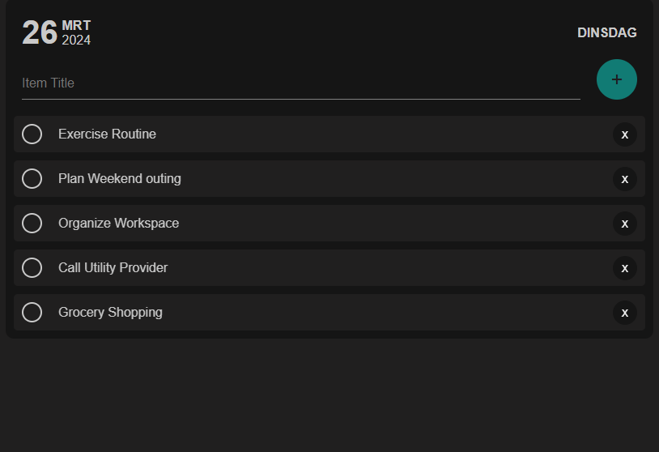
Task: Focus the Item Title input field
Action: (x=300, y=83)
